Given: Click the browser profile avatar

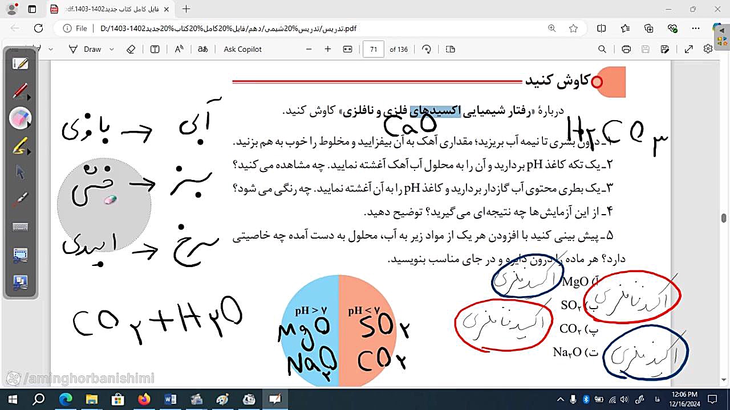Looking at the screenshot, I should (x=11, y=9).
